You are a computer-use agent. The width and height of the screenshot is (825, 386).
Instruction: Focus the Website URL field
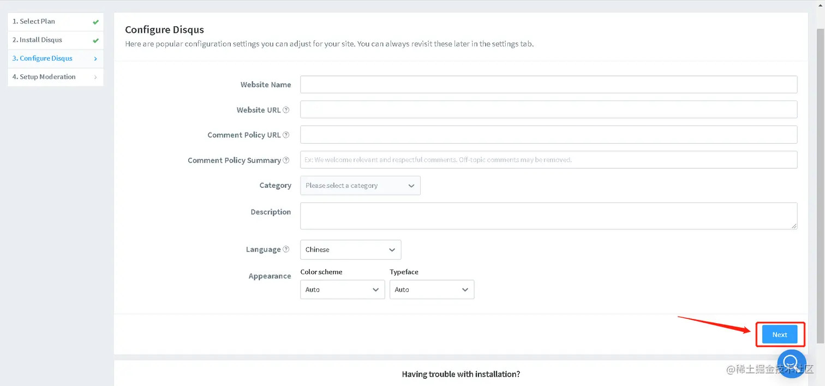pos(548,110)
